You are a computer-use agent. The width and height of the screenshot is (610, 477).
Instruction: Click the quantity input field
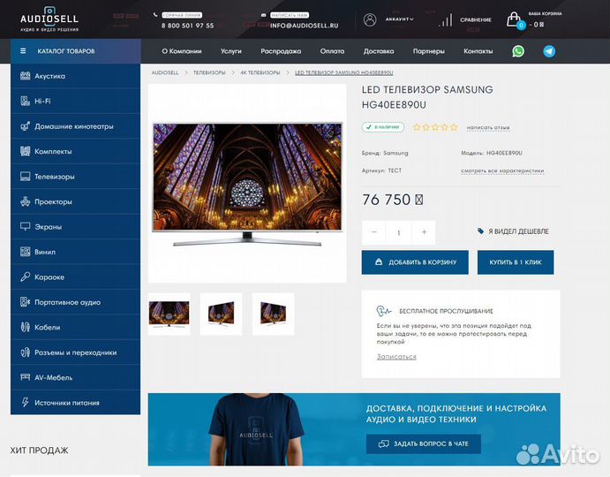399,232
